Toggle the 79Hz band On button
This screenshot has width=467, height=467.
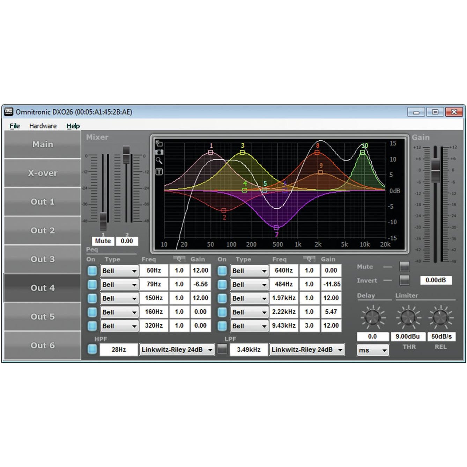(92, 284)
